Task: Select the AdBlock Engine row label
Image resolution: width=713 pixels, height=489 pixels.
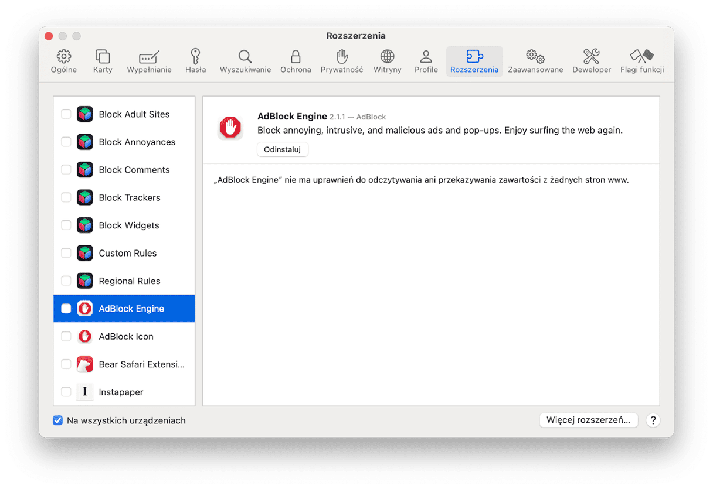Action: pos(131,309)
